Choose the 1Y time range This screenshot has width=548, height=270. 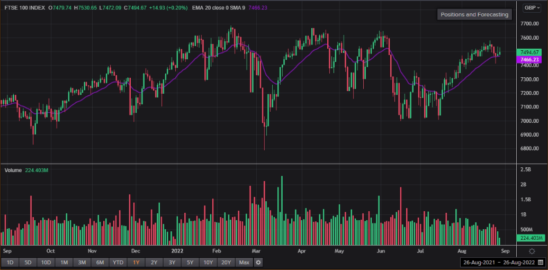(136, 262)
